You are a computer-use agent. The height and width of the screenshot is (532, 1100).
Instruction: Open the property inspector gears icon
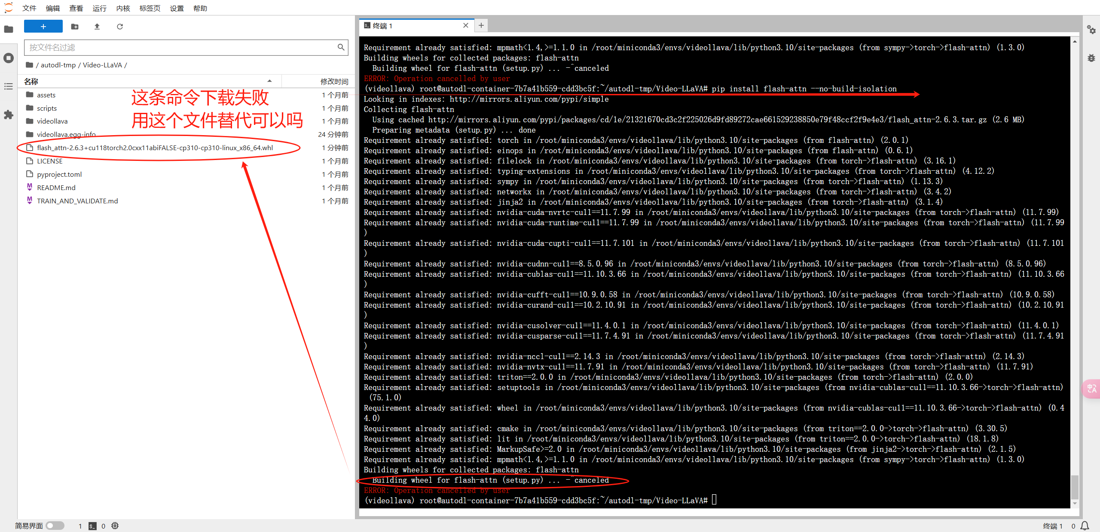[1091, 30]
